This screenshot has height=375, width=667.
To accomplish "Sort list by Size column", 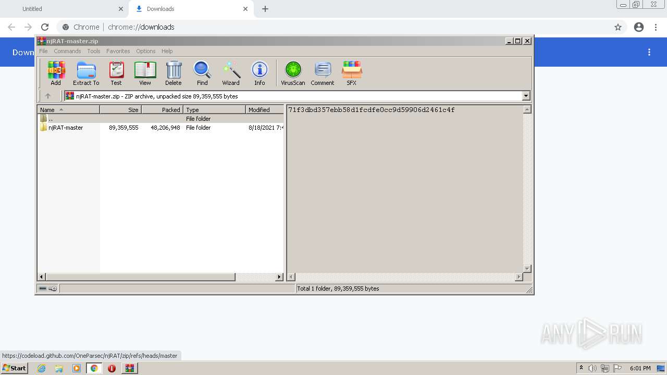I will click(121, 109).
